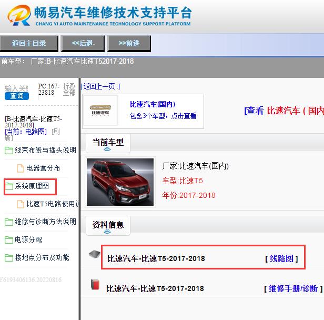The width and height of the screenshot is (324, 320).
Task: Go back with <<后退 button
Action: [83, 43]
